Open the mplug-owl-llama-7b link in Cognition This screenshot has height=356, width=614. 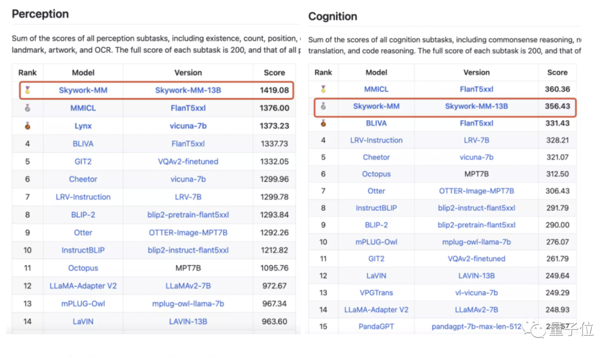pos(476,242)
